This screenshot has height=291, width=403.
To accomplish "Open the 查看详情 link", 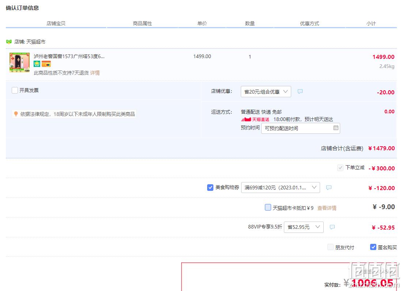I will (x=327, y=208).
